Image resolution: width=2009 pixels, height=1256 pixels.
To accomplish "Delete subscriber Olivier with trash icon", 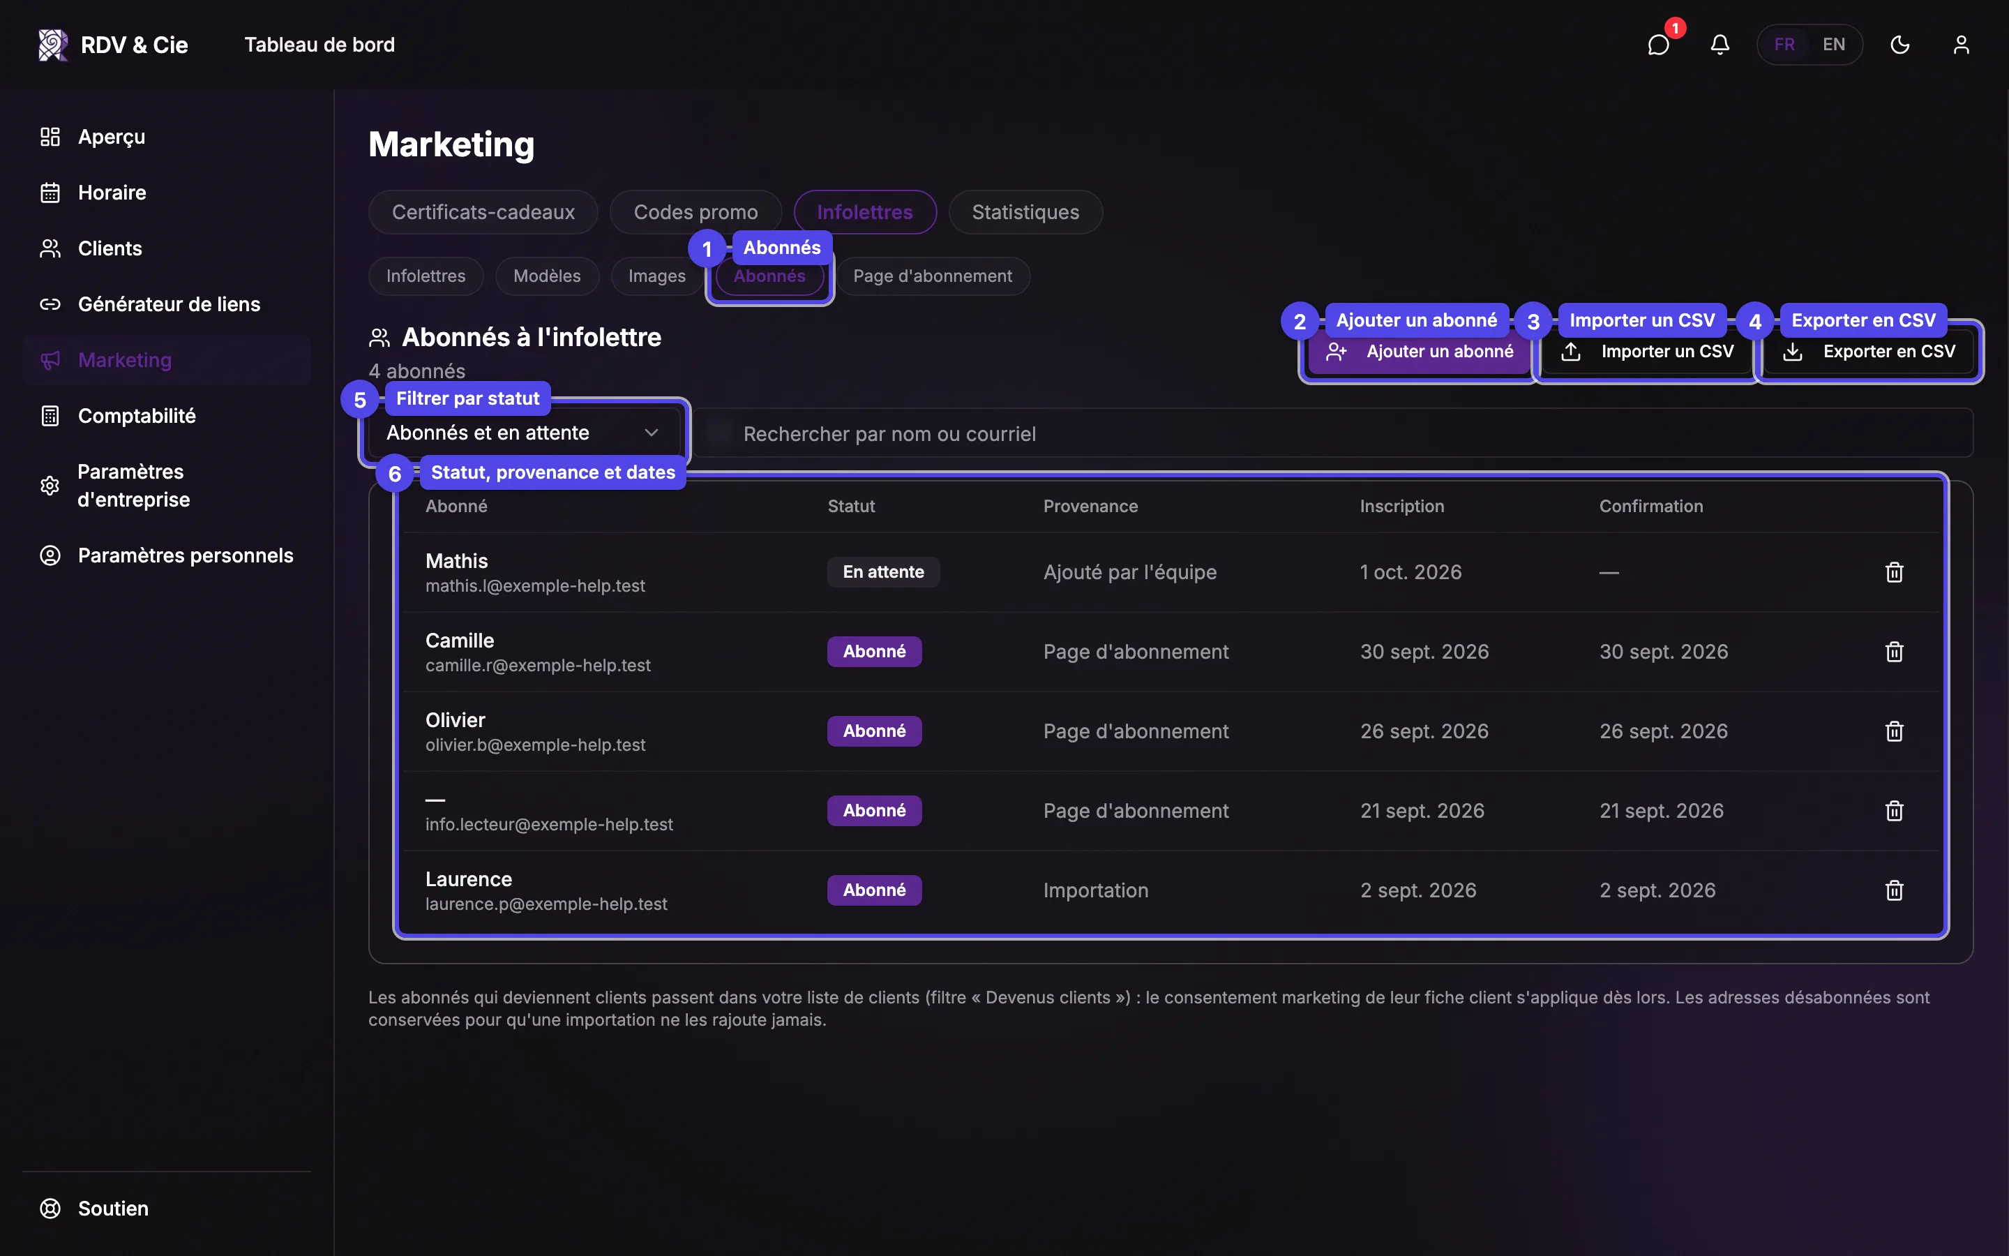I will (1894, 732).
